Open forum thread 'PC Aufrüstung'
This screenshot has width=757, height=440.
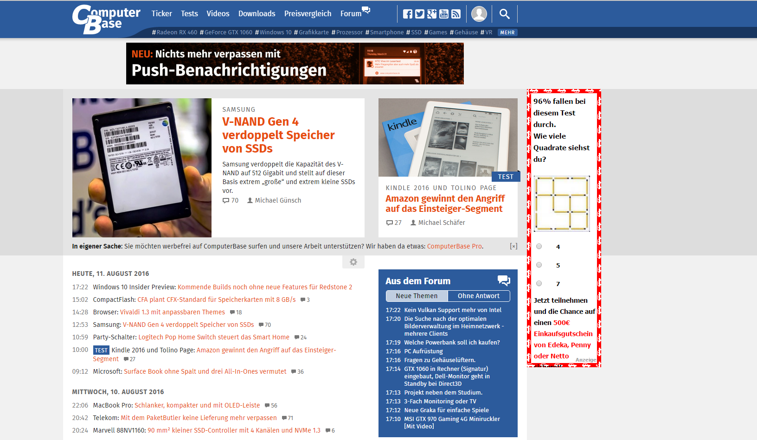pos(423,351)
